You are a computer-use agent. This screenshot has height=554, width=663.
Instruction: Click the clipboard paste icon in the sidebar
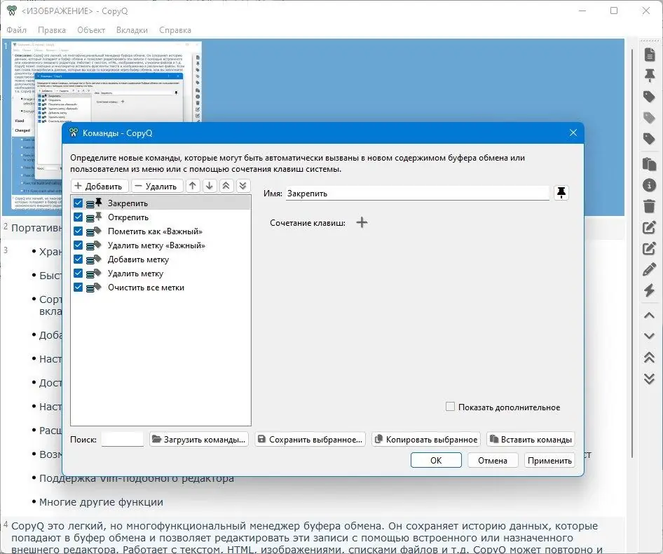pyautogui.click(x=650, y=164)
